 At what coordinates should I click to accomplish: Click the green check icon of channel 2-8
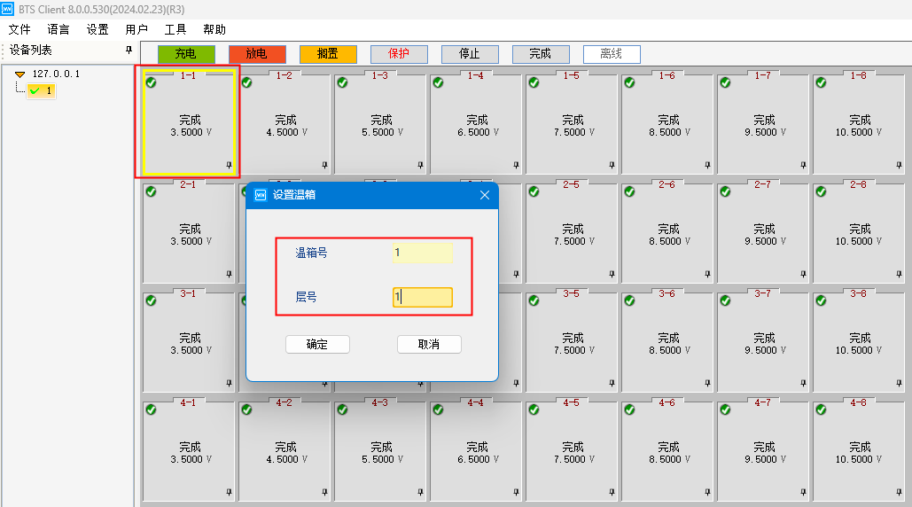(x=821, y=191)
